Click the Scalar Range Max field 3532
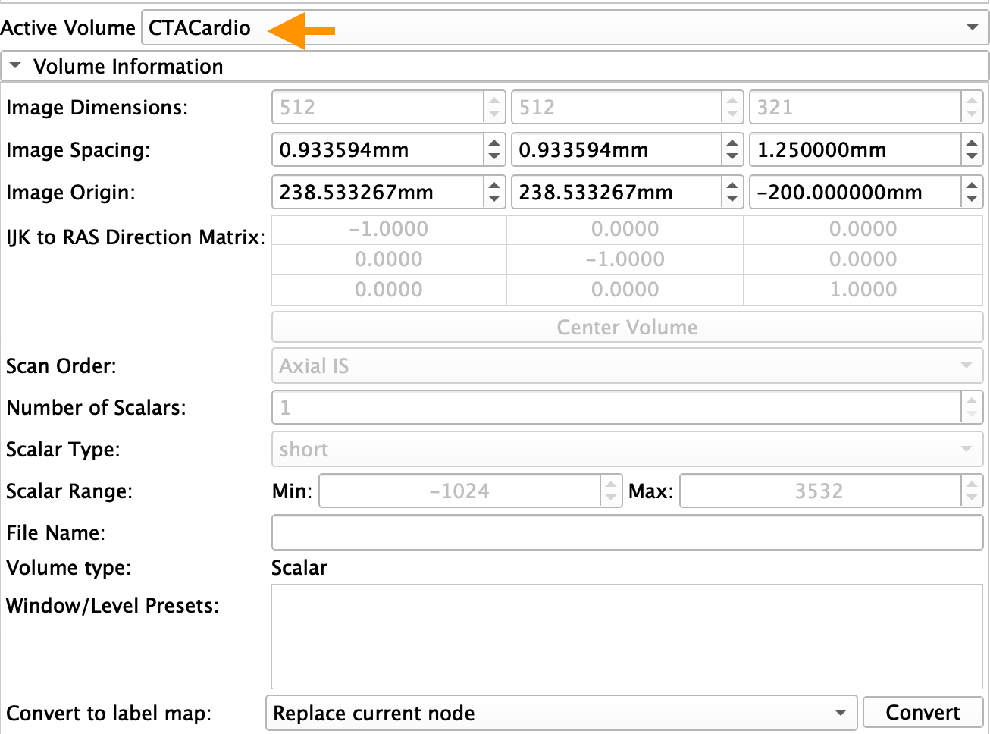 pyautogui.click(x=819, y=491)
